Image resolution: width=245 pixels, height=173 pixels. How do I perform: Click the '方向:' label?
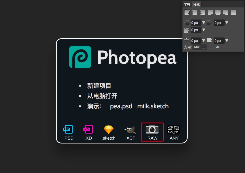[x=188, y=47]
